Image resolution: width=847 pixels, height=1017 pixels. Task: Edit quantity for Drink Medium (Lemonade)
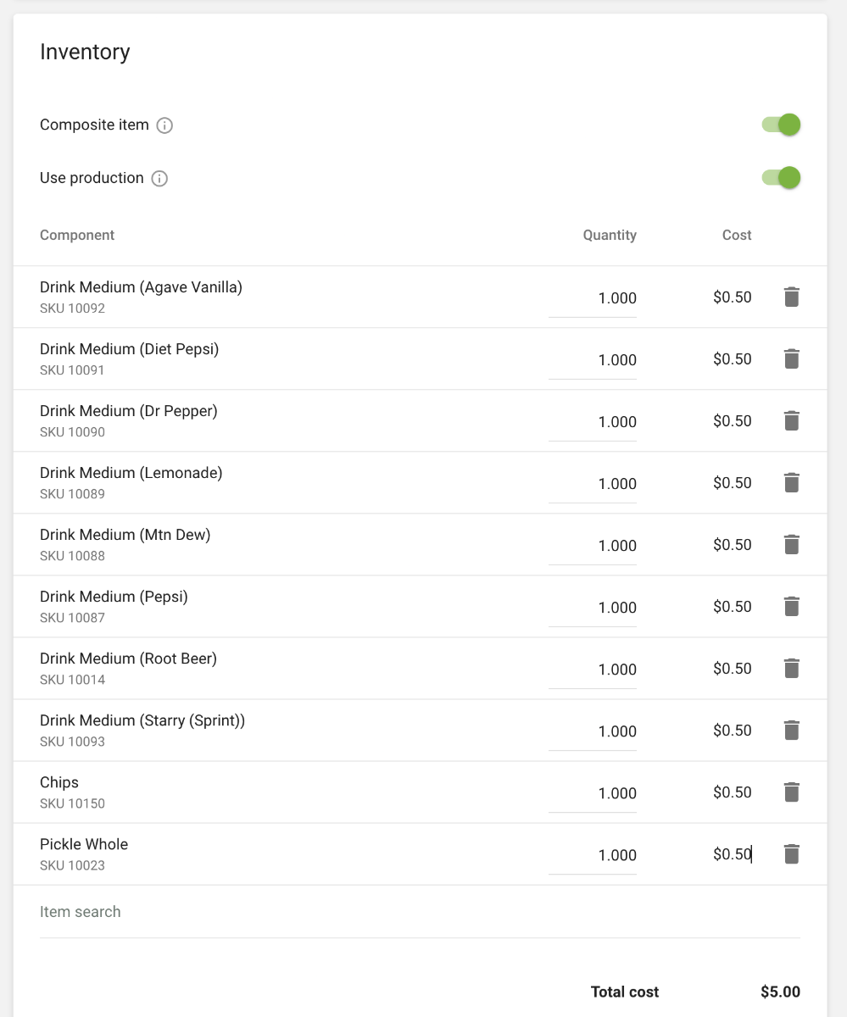point(593,484)
